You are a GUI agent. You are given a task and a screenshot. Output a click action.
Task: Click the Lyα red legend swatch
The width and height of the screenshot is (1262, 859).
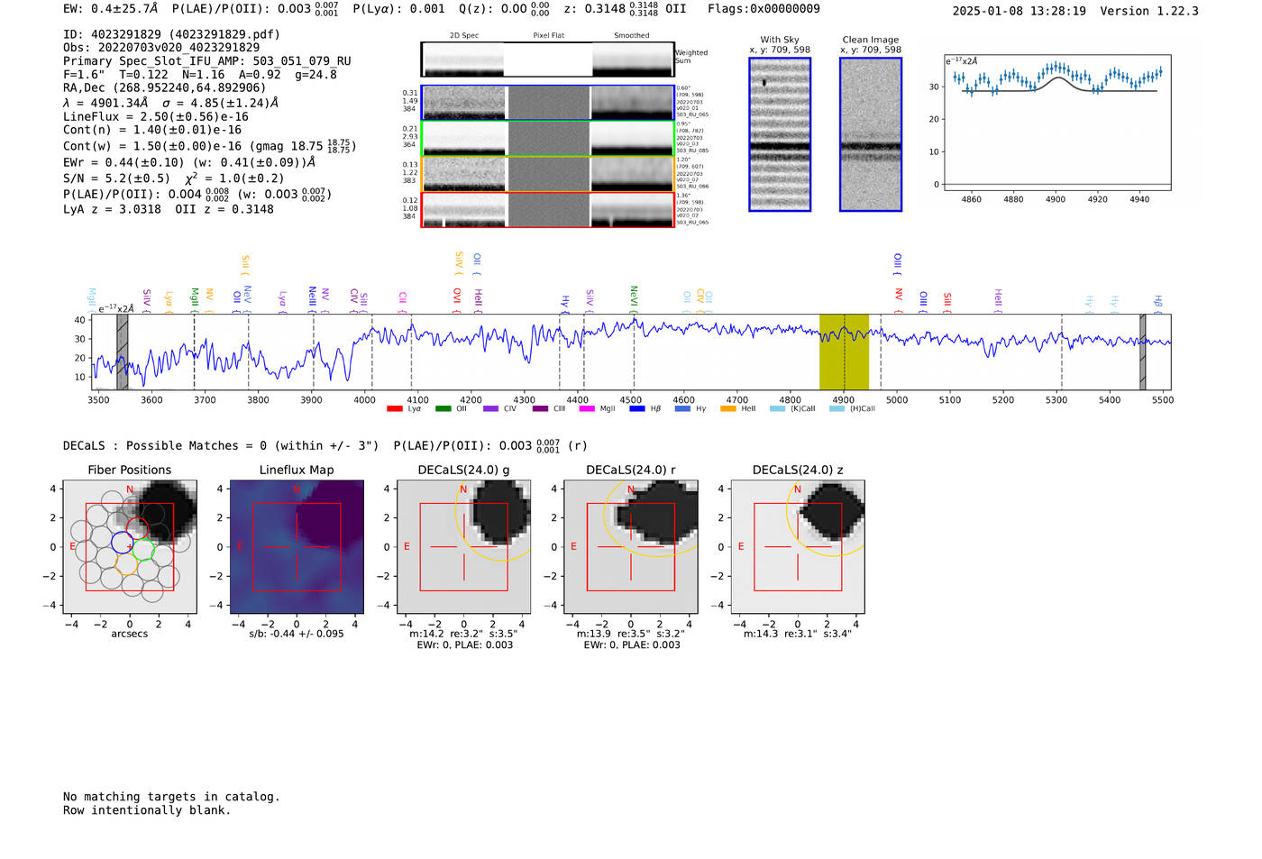pyautogui.click(x=394, y=409)
